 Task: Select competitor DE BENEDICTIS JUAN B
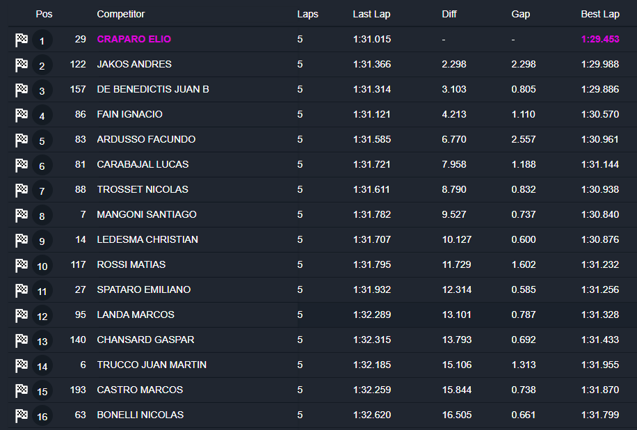[x=153, y=90]
